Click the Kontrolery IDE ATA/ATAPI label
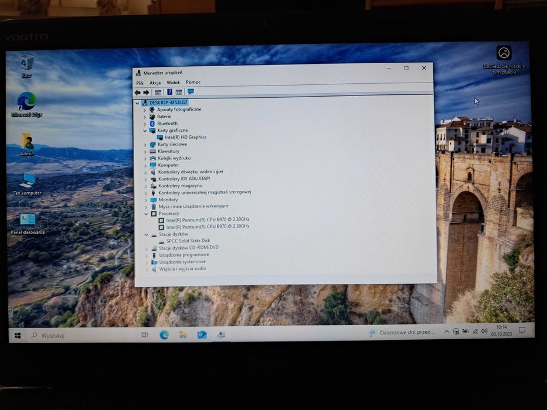The height and width of the screenshot is (410, 547). (184, 179)
